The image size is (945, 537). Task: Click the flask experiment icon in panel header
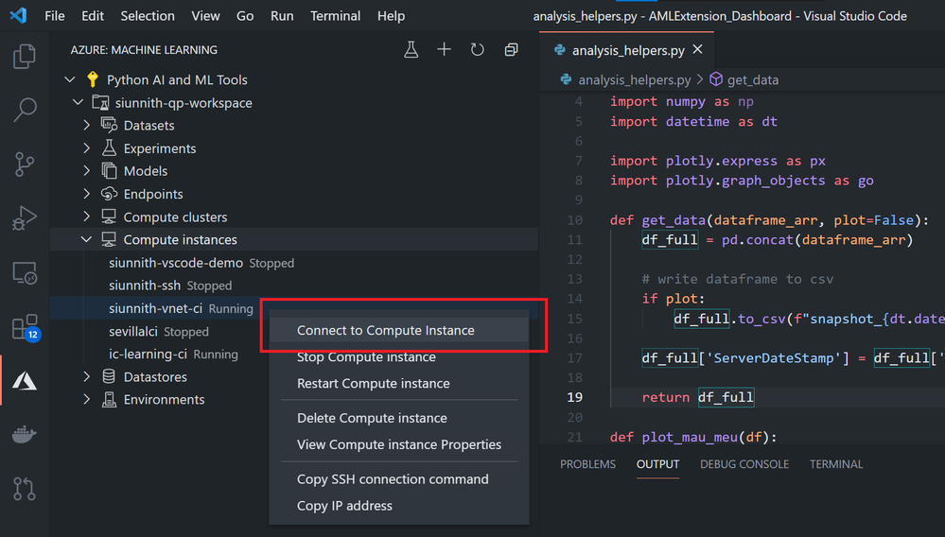pos(411,49)
